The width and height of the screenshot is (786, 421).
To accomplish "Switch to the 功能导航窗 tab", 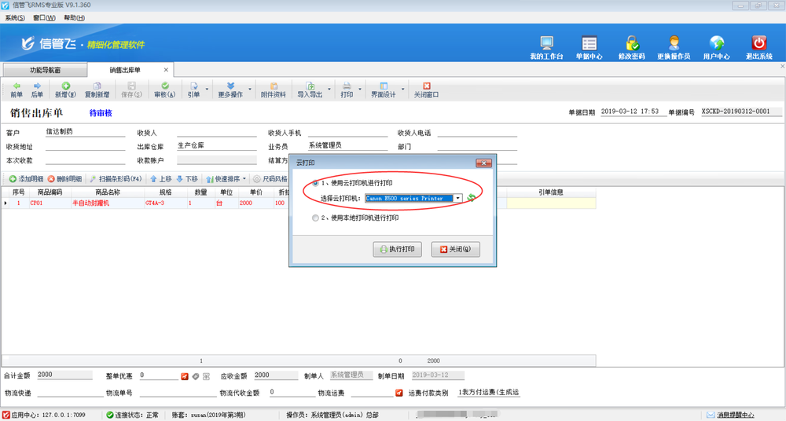I will [x=45, y=70].
